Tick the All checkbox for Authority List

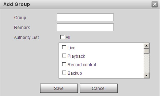pos(62,37)
